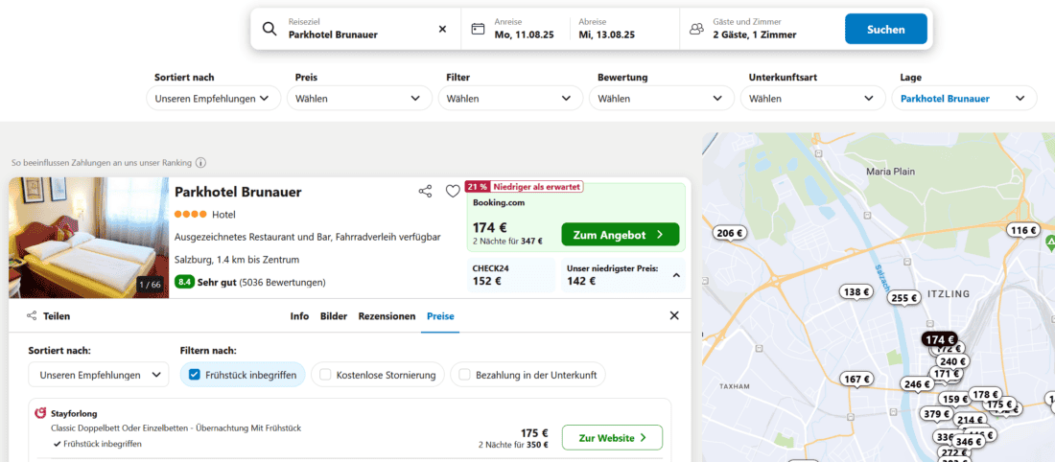Uncheck Frühstück inbegriffen filter
Viewport: 1055px width, 462px height.
pyautogui.click(x=196, y=375)
